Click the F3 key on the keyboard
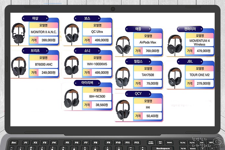 [44, 143]
